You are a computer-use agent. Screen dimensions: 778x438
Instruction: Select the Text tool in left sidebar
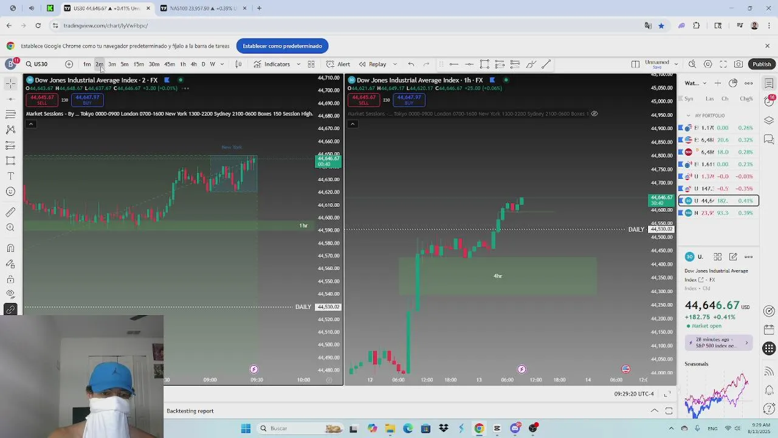10,176
